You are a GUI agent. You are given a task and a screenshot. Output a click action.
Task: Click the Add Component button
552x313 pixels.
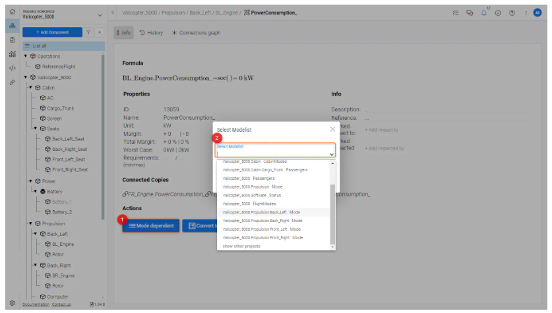pyautogui.click(x=52, y=32)
